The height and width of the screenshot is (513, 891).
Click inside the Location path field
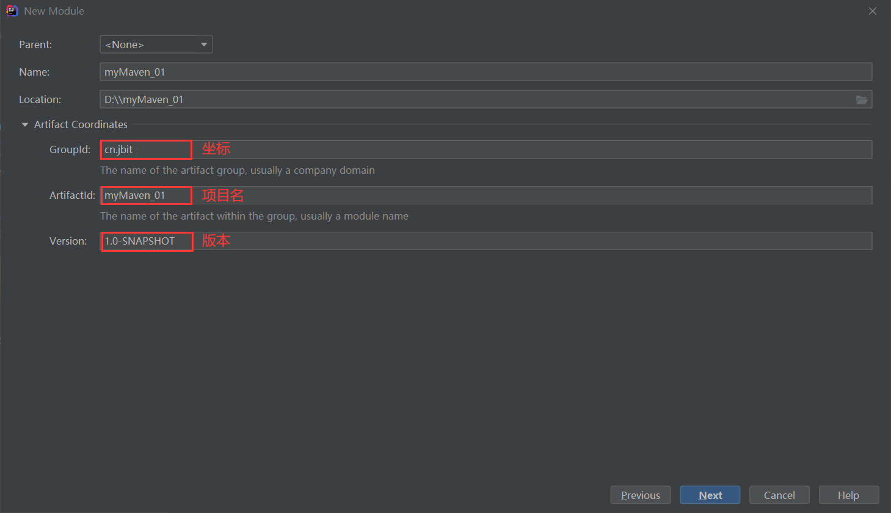pos(476,99)
